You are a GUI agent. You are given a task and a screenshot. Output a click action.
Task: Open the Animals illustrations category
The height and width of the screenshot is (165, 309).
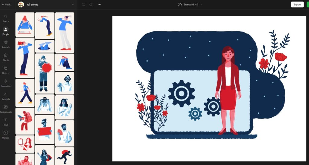click(6, 44)
